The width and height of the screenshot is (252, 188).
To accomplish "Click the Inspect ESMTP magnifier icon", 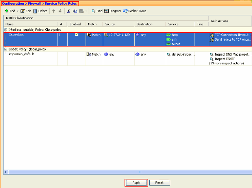I will click(x=212, y=59).
